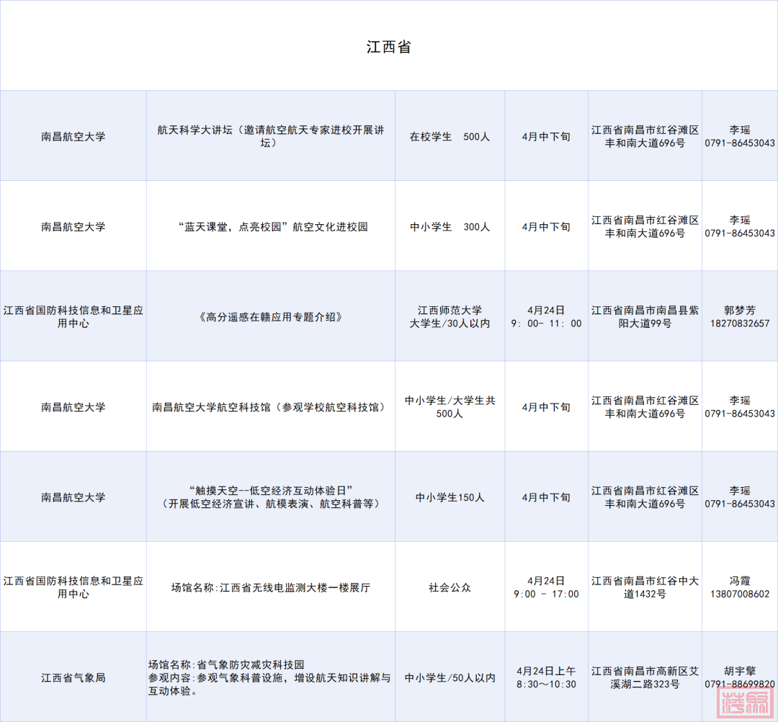Click the 江西省 title heading

point(388,47)
